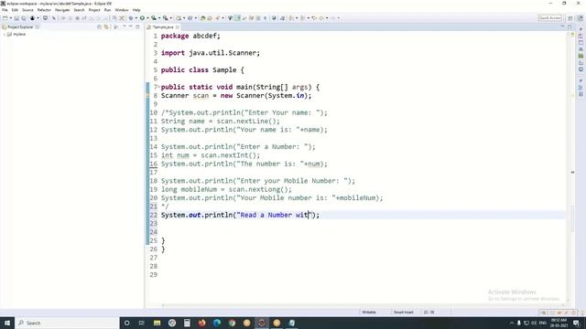
Task: Click the Save All toolbar icon
Action: [x=24, y=18]
